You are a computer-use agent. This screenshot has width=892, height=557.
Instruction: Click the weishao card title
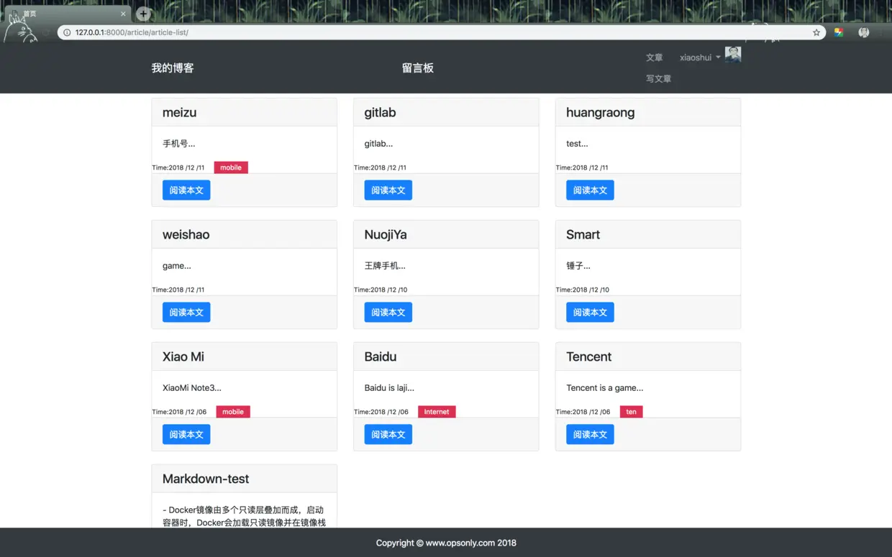tap(186, 234)
